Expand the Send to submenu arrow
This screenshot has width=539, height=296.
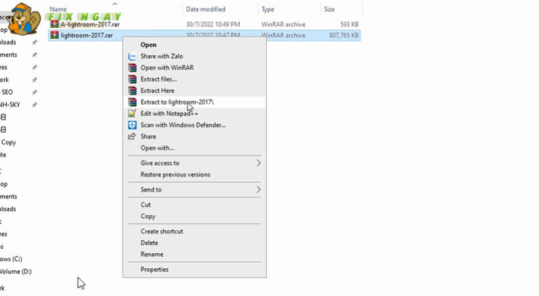tap(258, 189)
